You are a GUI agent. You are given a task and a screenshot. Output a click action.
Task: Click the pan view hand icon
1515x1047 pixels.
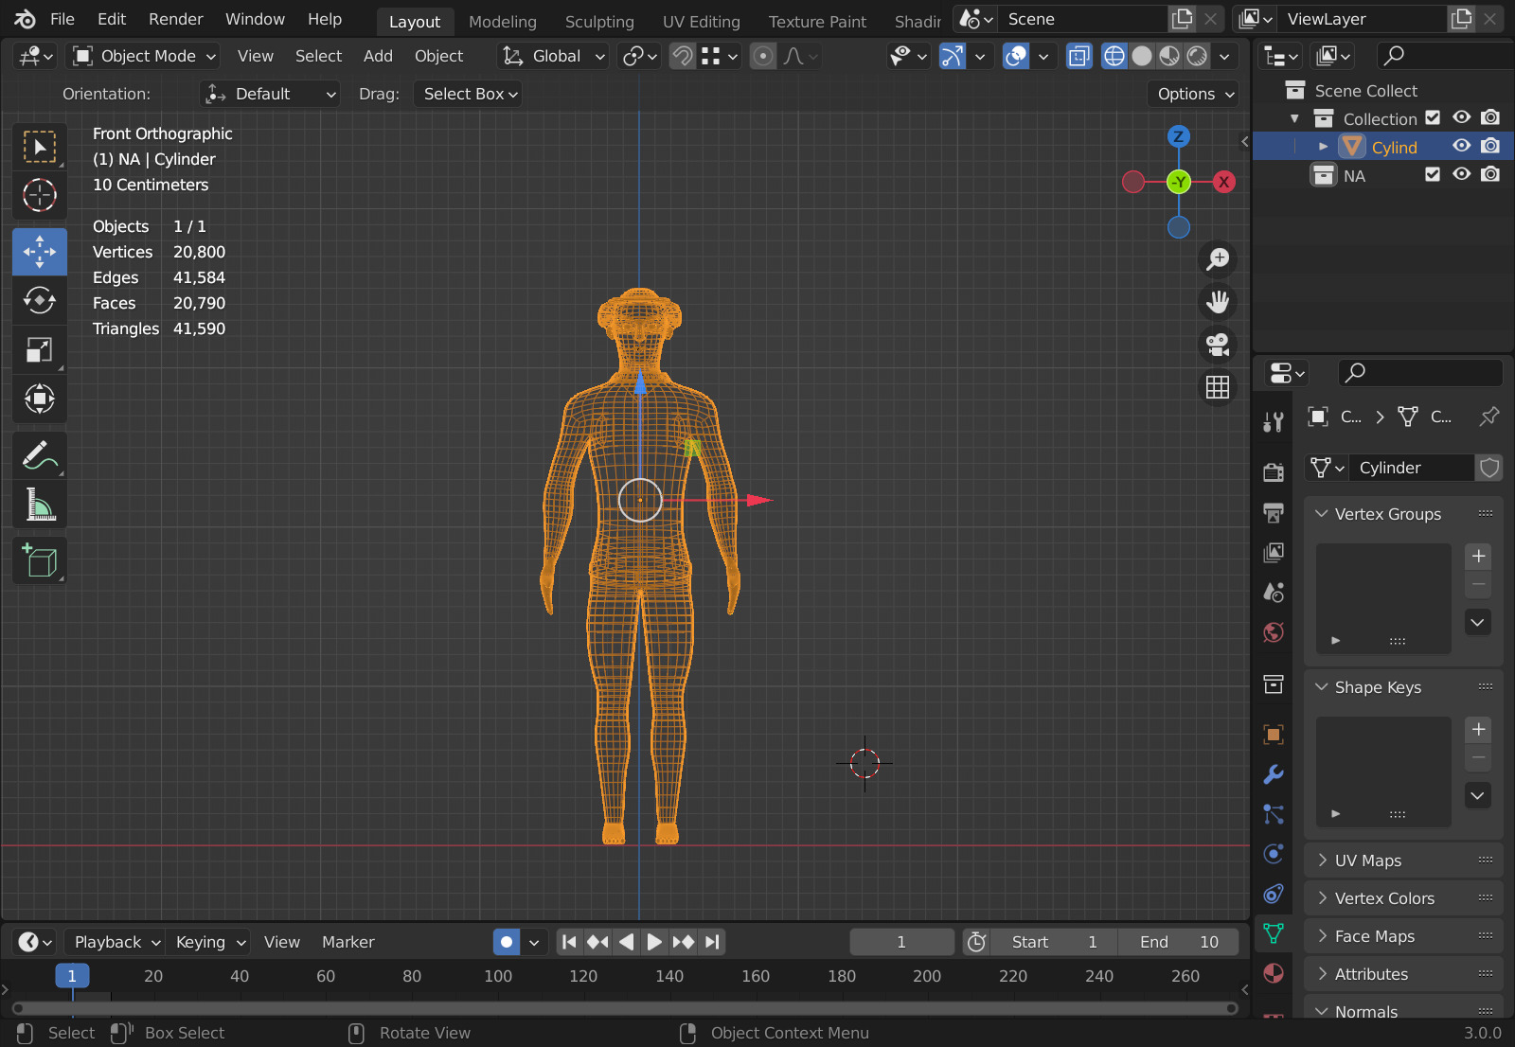(x=1218, y=302)
